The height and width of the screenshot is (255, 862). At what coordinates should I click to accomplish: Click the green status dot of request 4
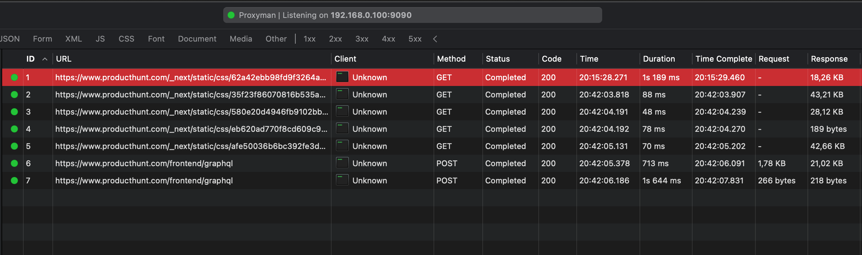[x=14, y=129]
